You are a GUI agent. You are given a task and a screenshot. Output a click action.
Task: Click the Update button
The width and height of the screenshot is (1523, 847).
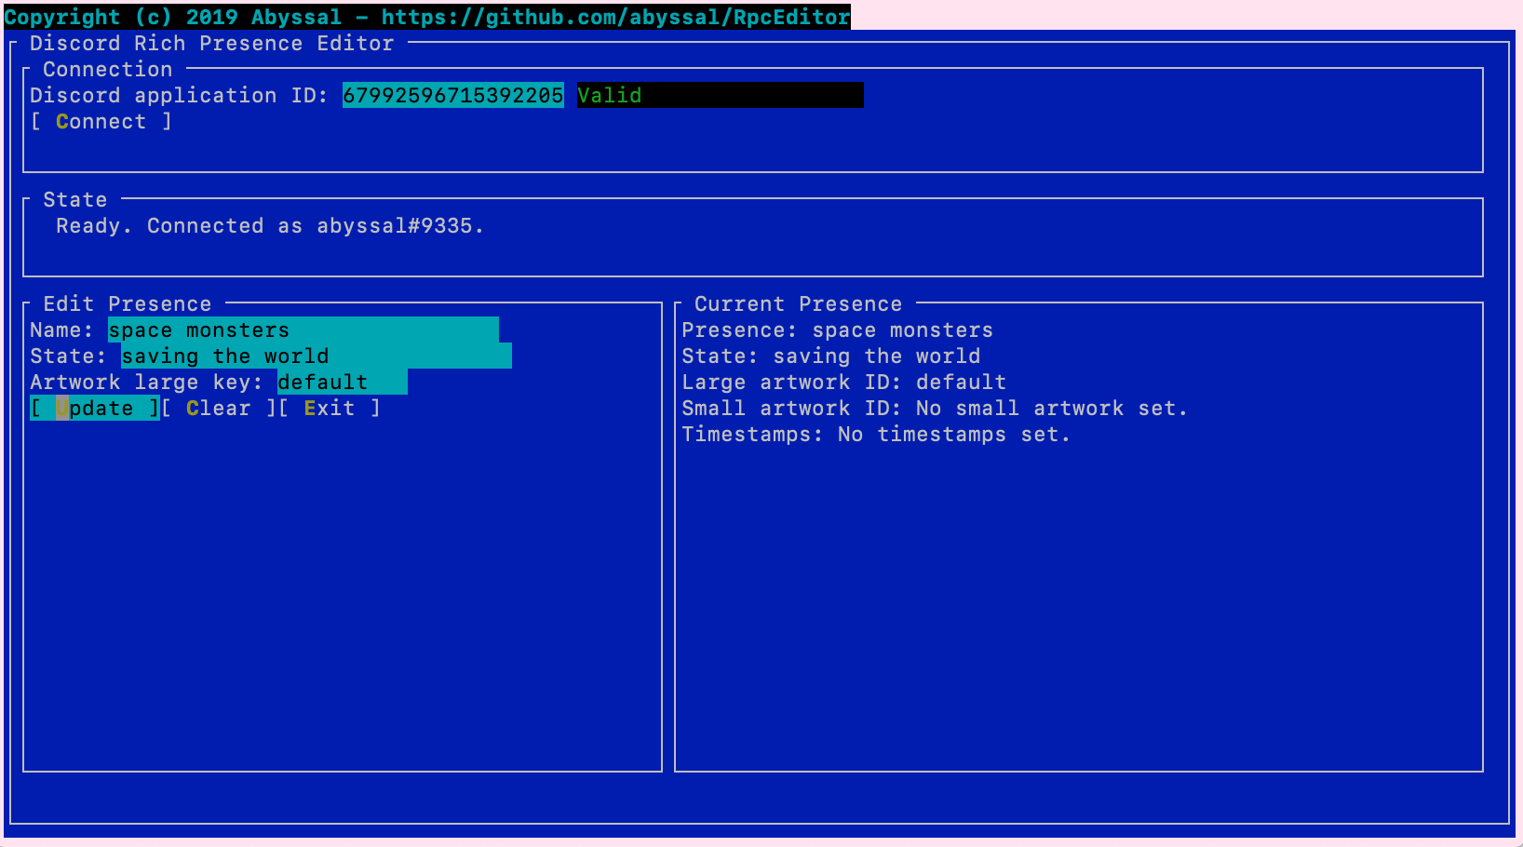tap(95, 409)
